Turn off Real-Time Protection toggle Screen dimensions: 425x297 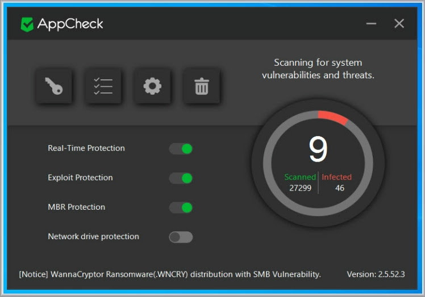181,148
